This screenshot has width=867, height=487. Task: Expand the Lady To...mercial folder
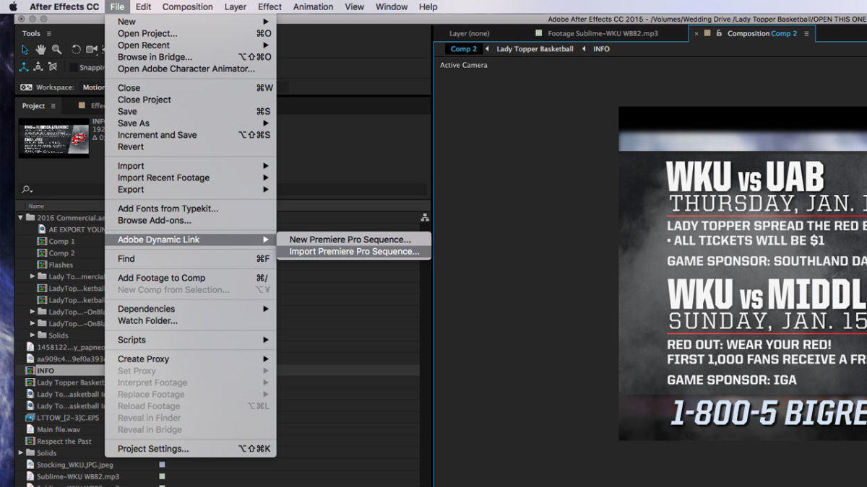(33, 276)
